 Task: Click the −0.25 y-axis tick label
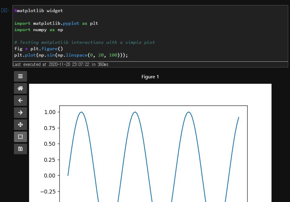(48, 191)
